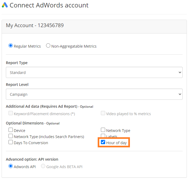The image size is (189, 179).
Task: Open the Report Level dropdown showing Campaign
Action: tap(94, 94)
